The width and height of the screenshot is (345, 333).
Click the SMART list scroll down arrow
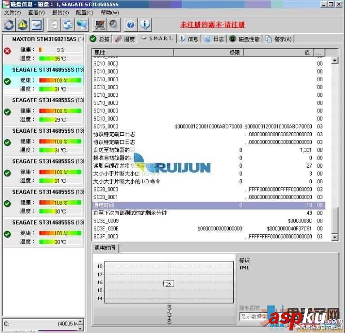[x=335, y=237]
